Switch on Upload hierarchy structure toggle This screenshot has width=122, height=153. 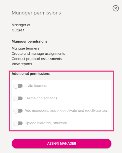click(18, 123)
